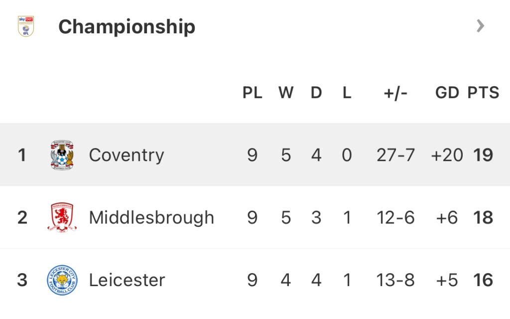
Task: Select the Coventry team name
Action: pyautogui.click(x=127, y=155)
